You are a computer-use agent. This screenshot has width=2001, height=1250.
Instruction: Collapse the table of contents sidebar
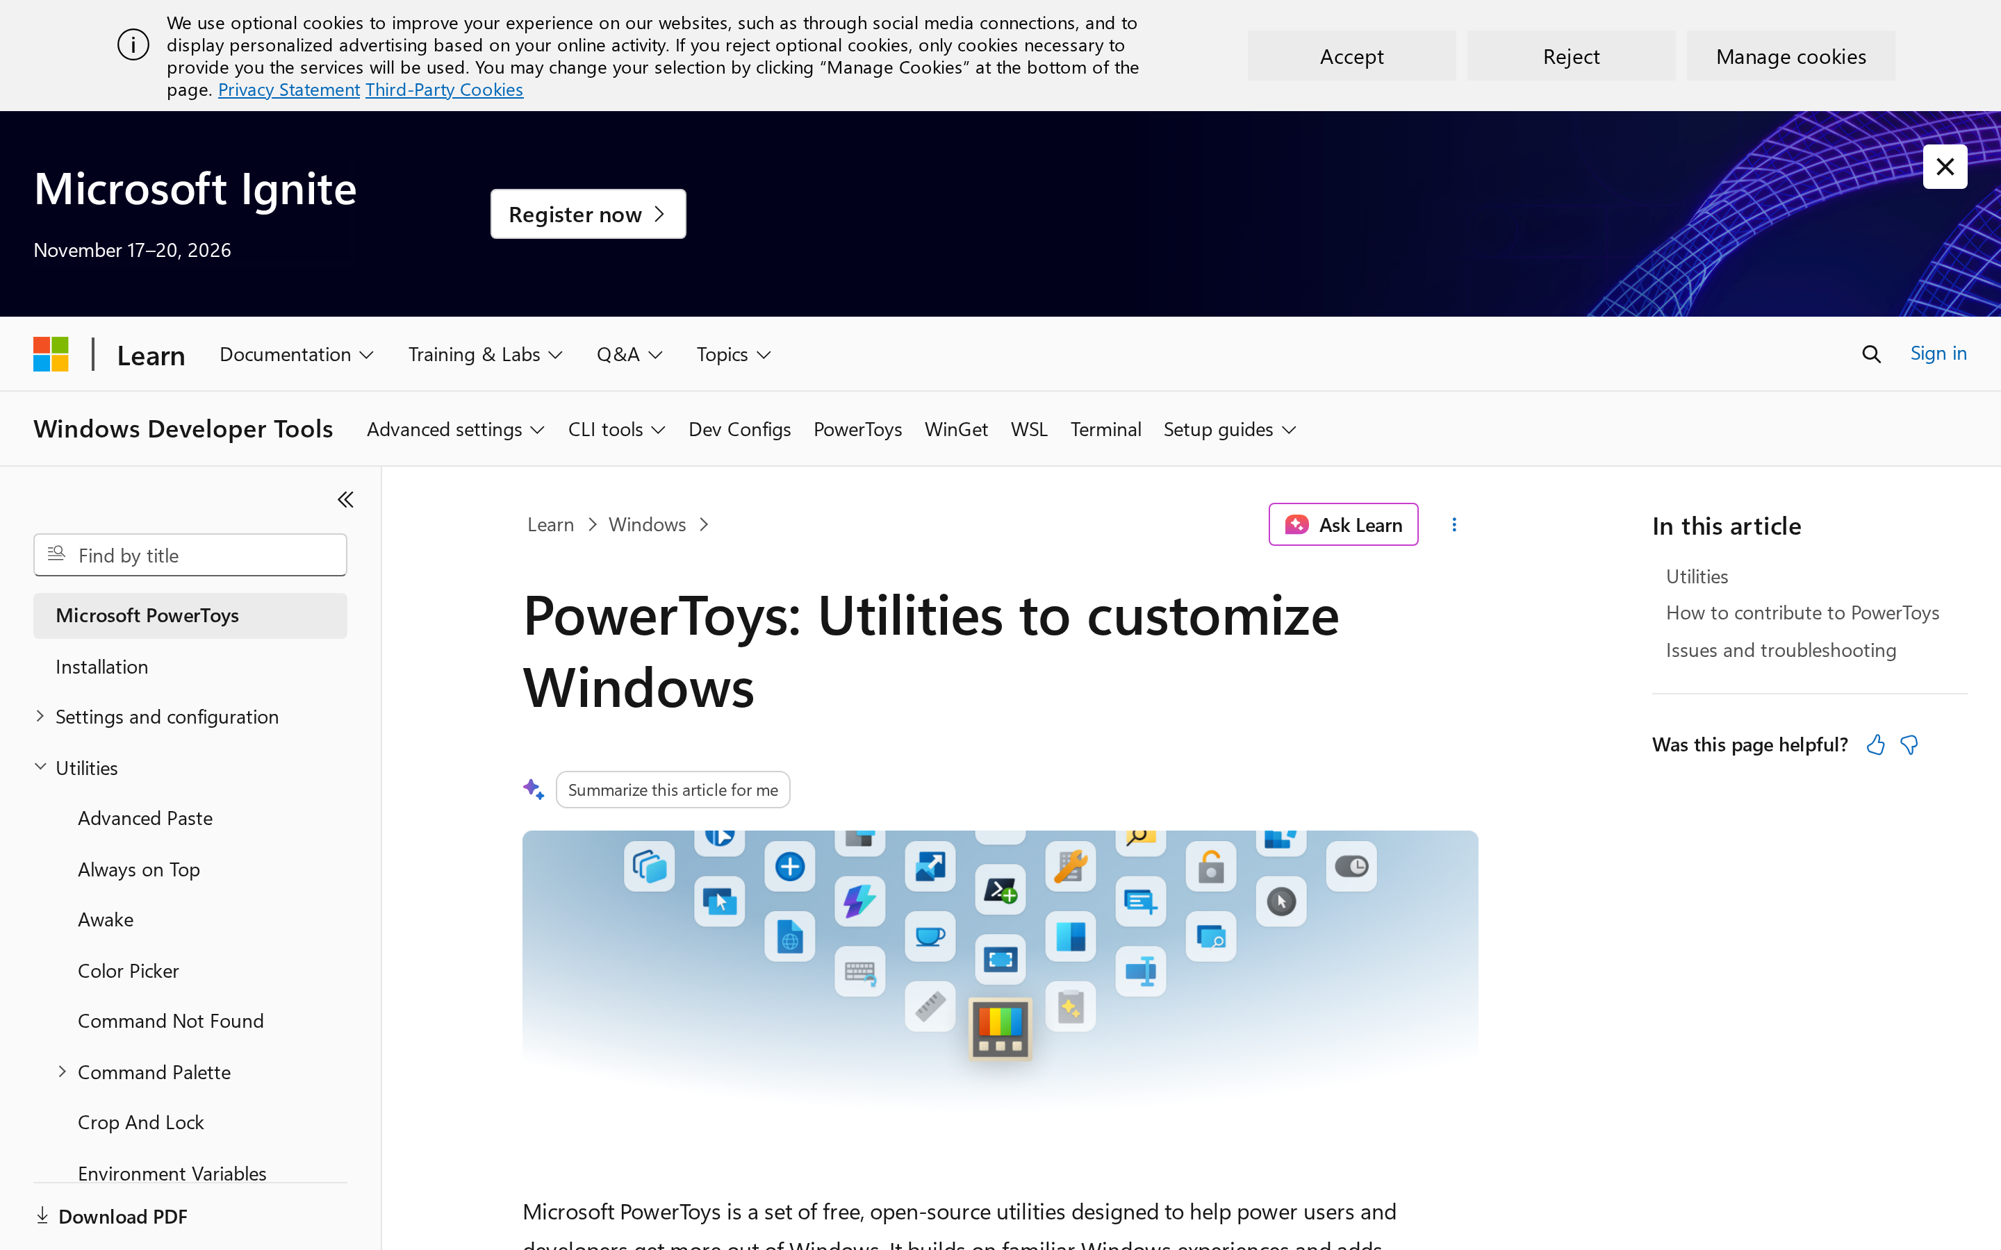pos(345,499)
